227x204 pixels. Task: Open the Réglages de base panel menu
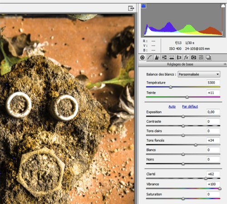point(225,65)
